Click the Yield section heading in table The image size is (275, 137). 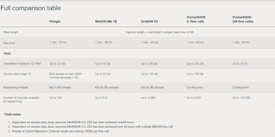[x=7, y=53]
